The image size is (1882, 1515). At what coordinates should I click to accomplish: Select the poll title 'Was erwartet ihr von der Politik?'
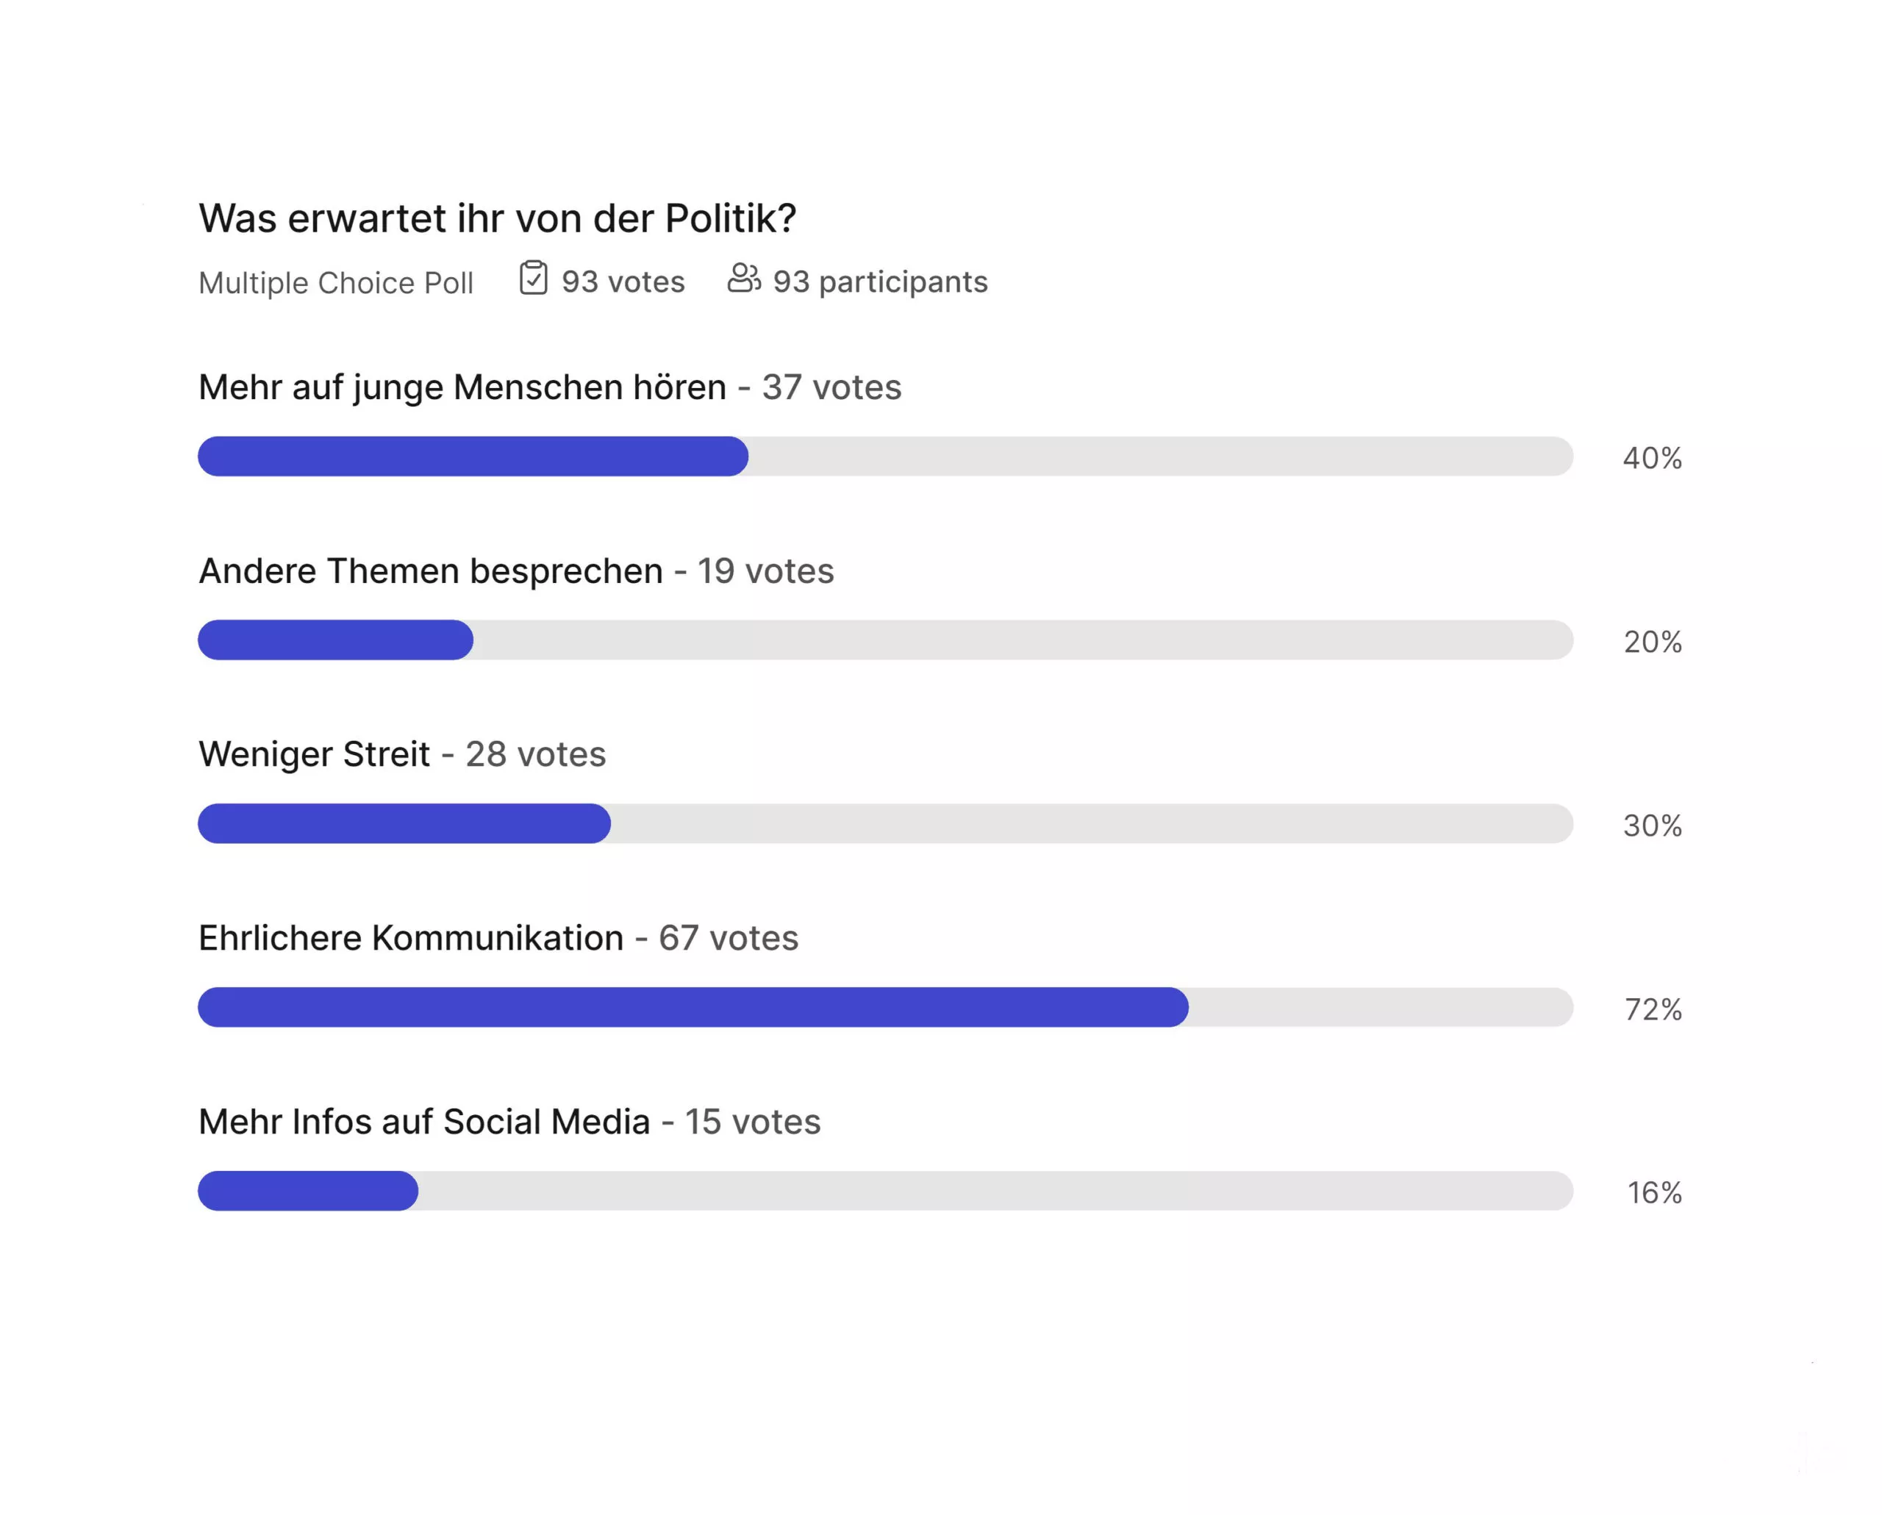click(498, 218)
